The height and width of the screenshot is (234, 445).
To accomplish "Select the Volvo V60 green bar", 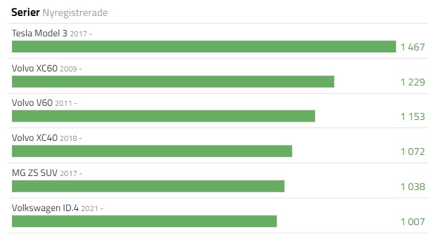I will 163,116.
